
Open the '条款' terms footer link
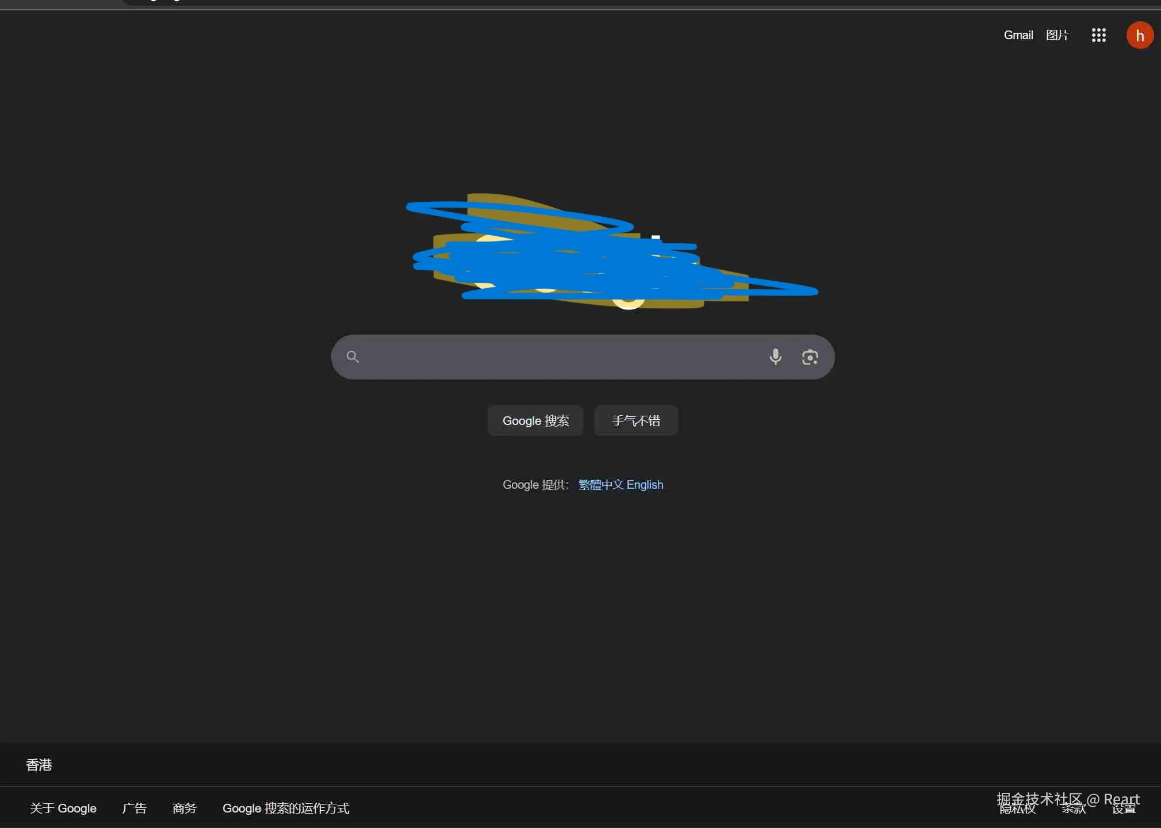1073,809
